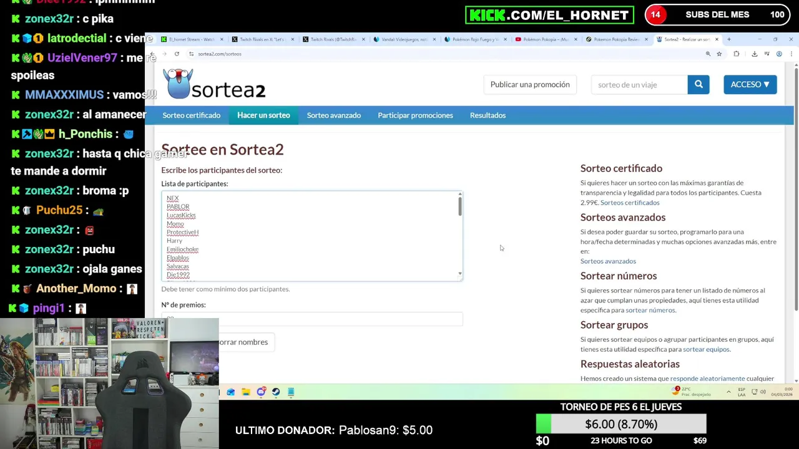
Task: Open Participar promociones menu item
Action: tap(415, 115)
